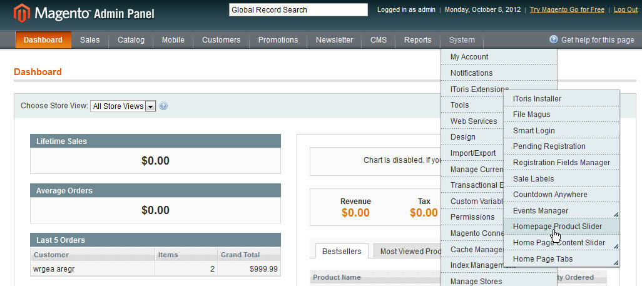Expand Home Page Content Slider submenu arrow

coord(615,246)
